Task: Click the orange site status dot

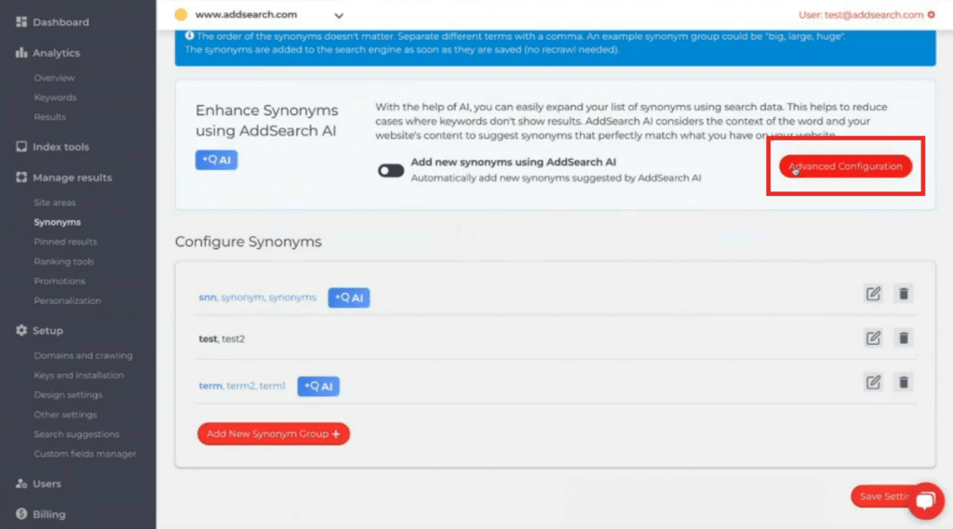Action: pos(181,15)
